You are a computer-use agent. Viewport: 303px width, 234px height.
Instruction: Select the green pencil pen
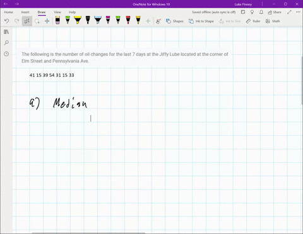pyautogui.click(x=68, y=20)
